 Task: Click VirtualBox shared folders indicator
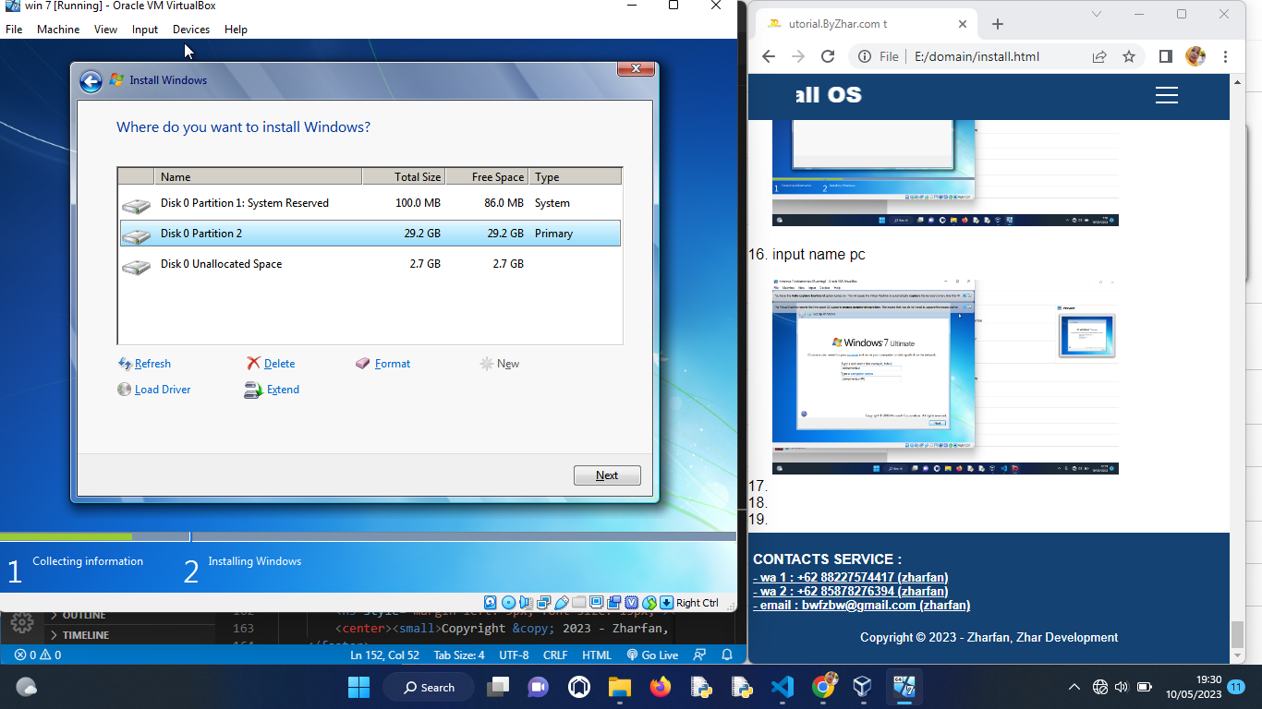578,603
